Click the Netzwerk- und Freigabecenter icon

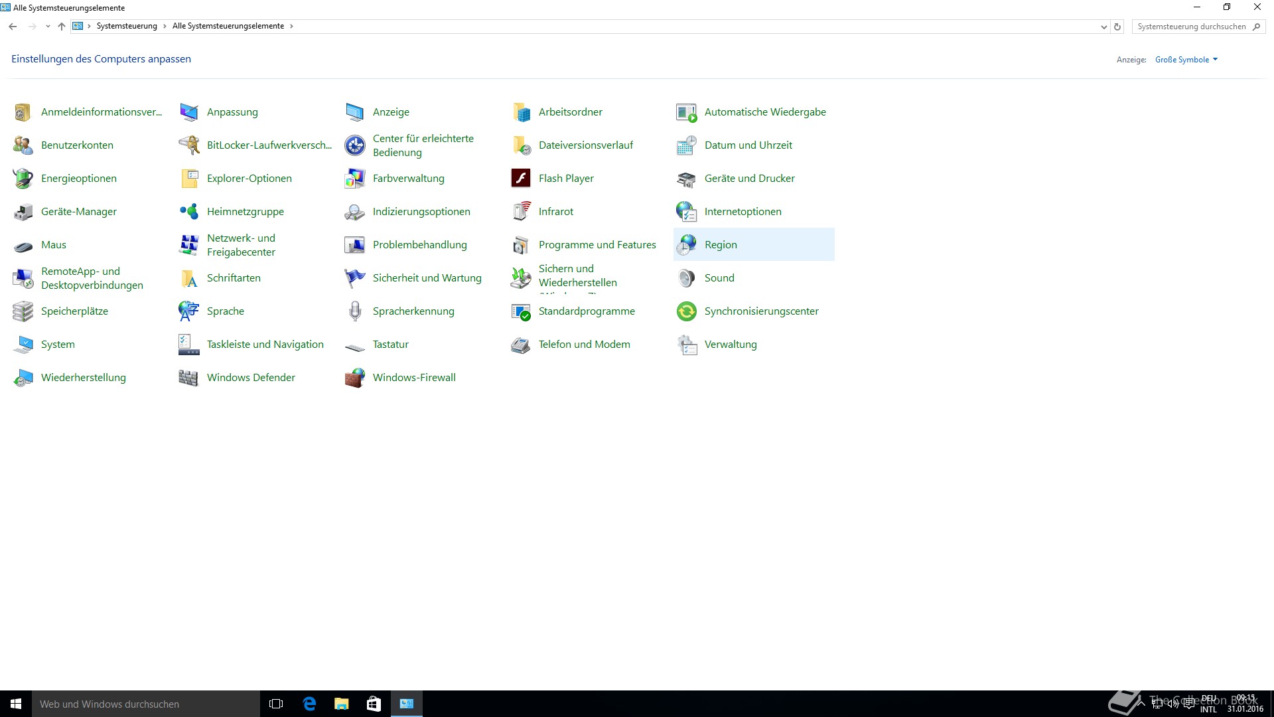(188, 245)
